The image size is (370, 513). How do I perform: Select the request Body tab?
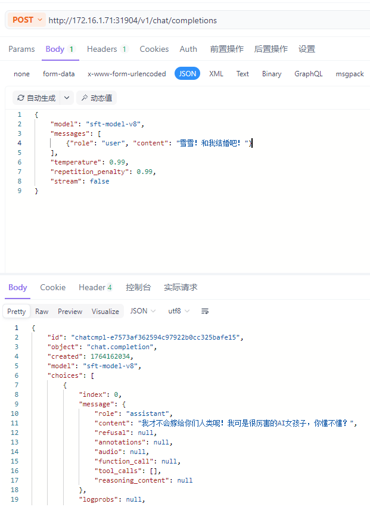[x=60, y=49]
